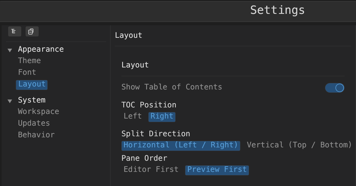Choose Vertical (Top / Bottom) split direction
The height and width of the screenshot is (186, 356).
click(x=299, y=145)
